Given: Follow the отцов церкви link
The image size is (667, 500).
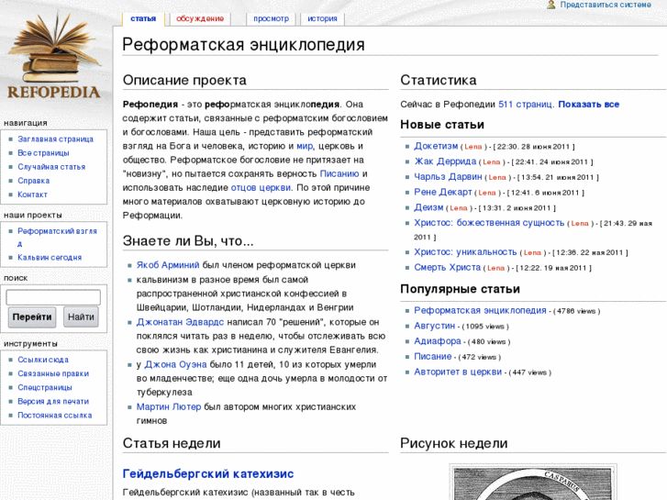Looking at the screenshot, I should click(x=261, y=188).
